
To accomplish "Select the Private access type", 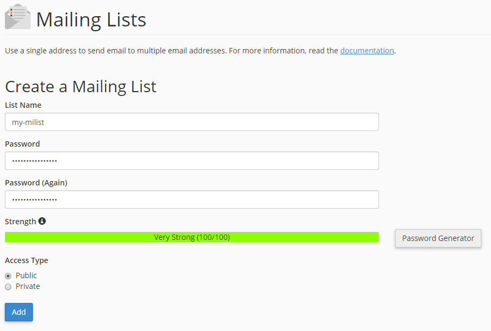I will [8, 286].
